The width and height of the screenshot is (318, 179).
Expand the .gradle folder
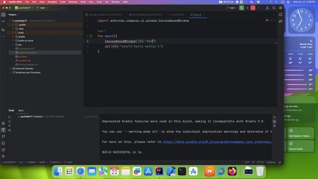pos(13,25)
